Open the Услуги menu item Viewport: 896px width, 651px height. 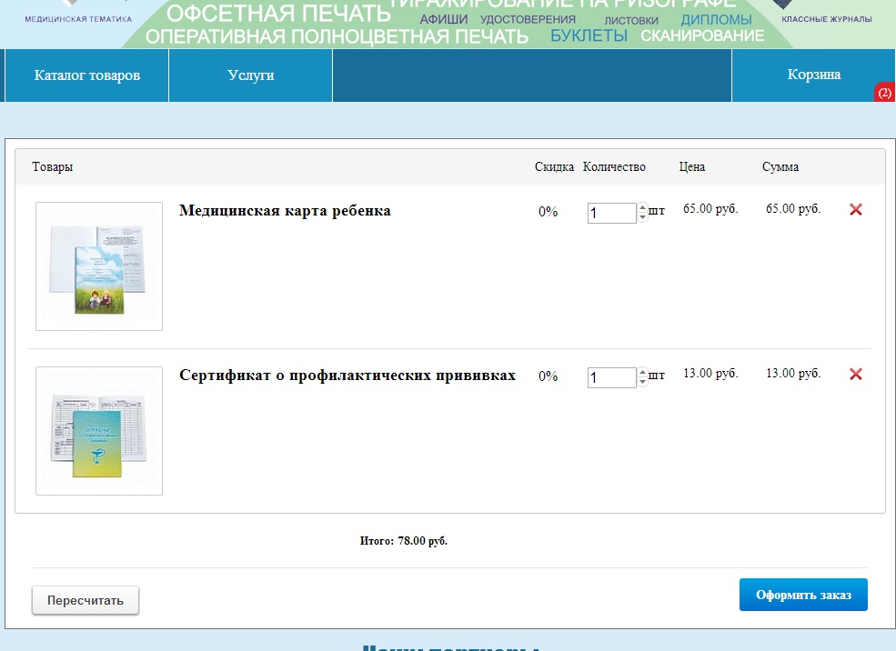[x=251, y=75]
